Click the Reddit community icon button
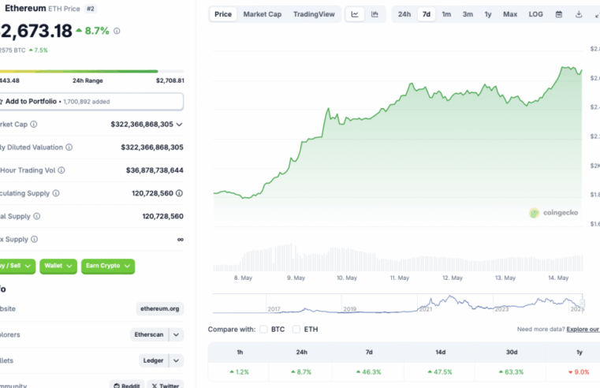 127,384
